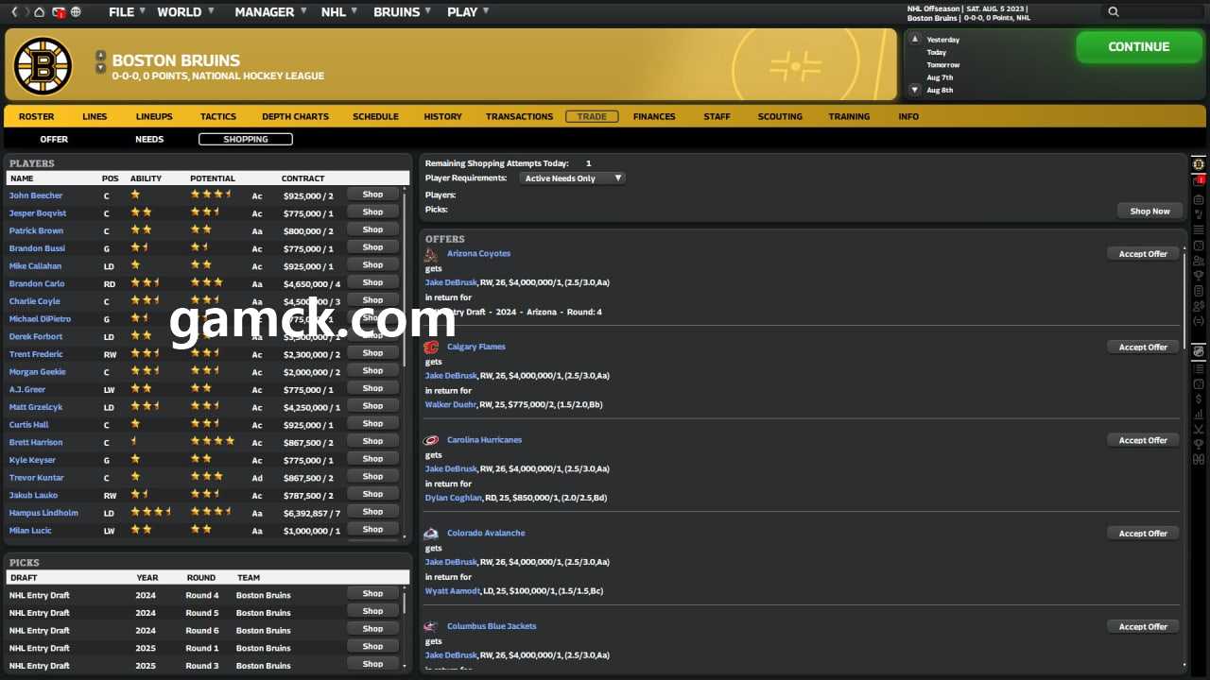The height and width of the screenshot is (680, 1210).
Task: Click the people with dollar sidebar icon
Action: point(1198,306)
